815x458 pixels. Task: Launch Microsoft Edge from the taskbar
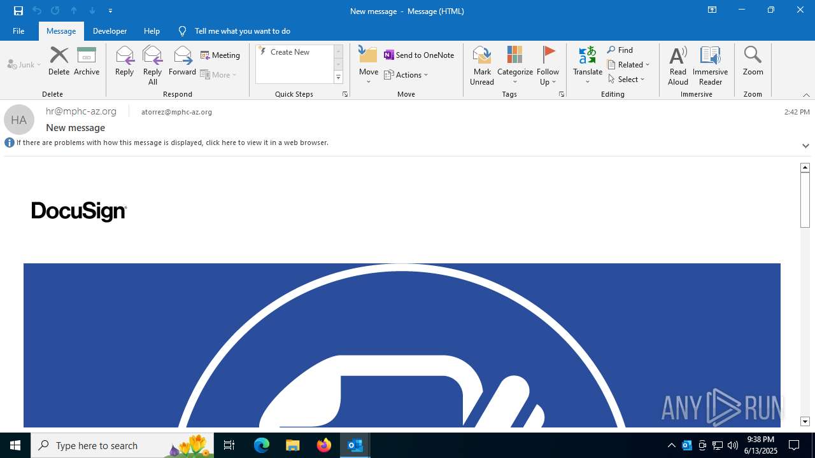click(x=262, y=445)
